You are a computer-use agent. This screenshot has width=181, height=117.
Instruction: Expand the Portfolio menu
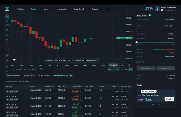click(x=21, y=9)
